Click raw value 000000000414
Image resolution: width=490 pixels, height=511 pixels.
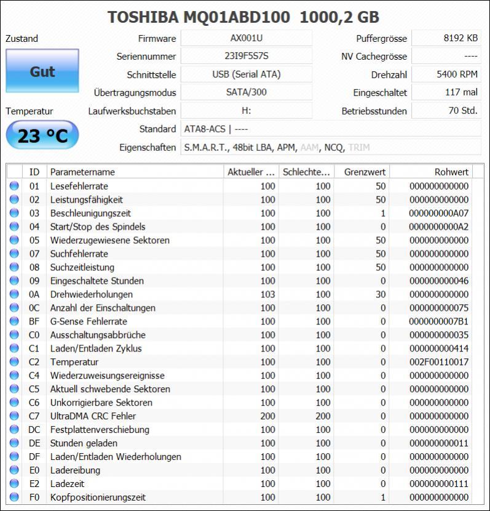[438, 348]
